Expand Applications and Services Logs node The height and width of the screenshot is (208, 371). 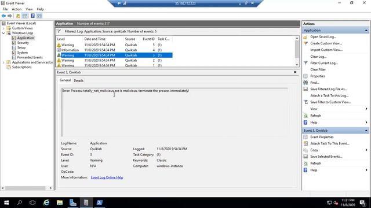pos(3,62)
